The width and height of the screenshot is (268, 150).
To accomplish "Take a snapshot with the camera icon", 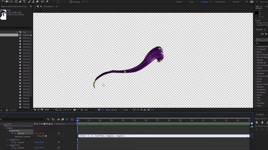I will [75, 110].
